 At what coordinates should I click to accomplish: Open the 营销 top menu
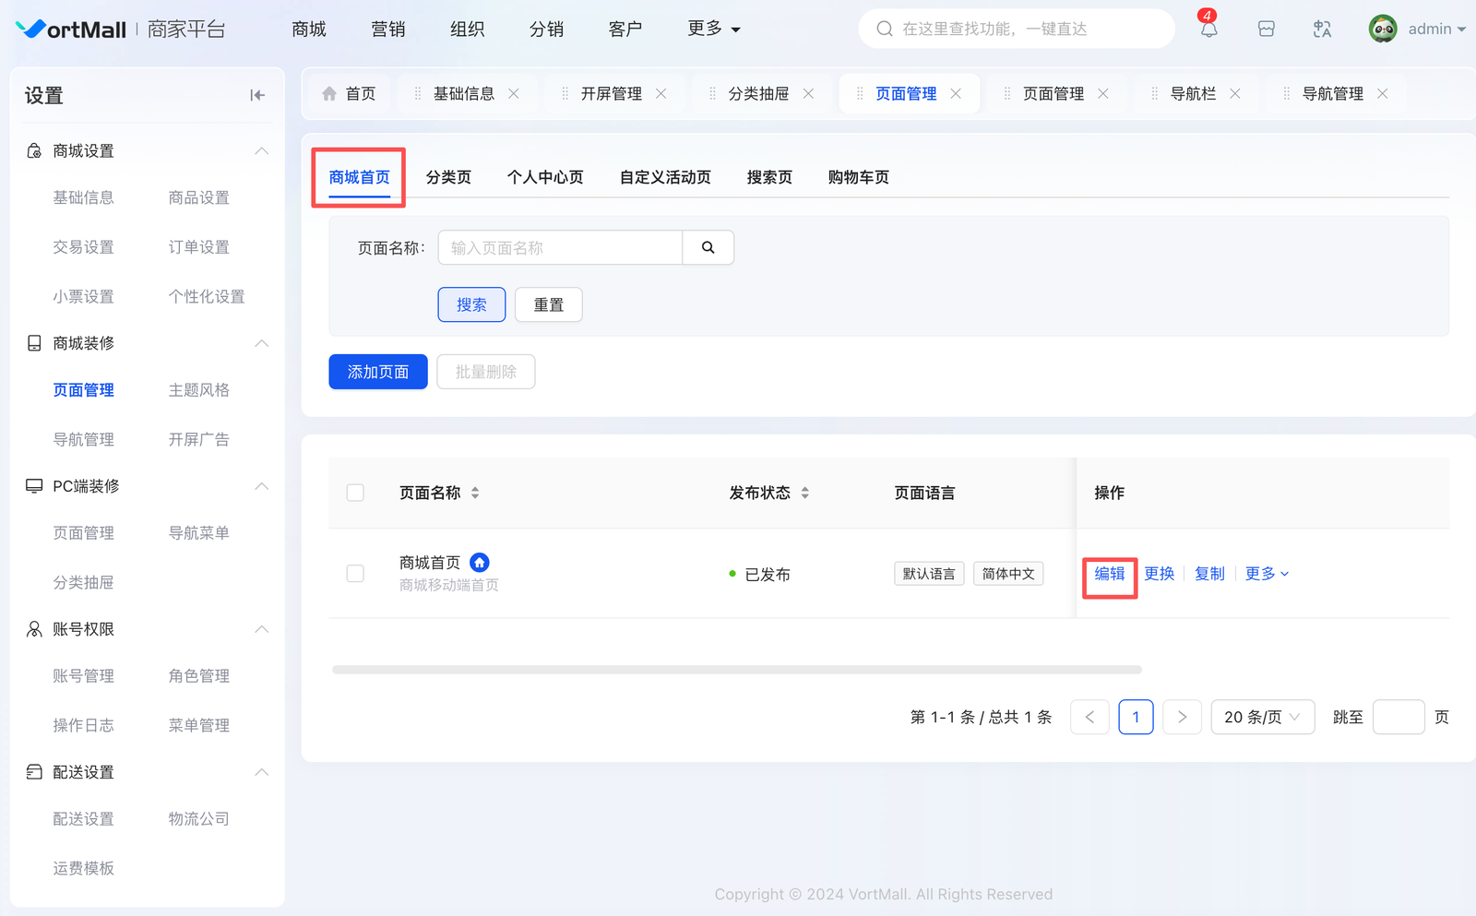387,30
